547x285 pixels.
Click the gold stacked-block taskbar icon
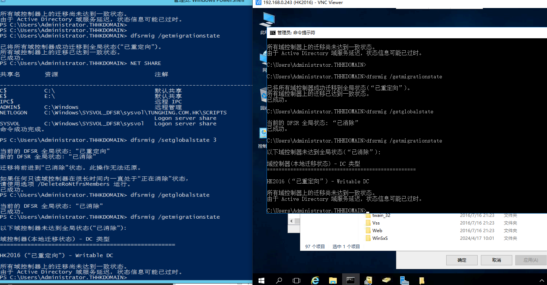[x=386, y=280]
